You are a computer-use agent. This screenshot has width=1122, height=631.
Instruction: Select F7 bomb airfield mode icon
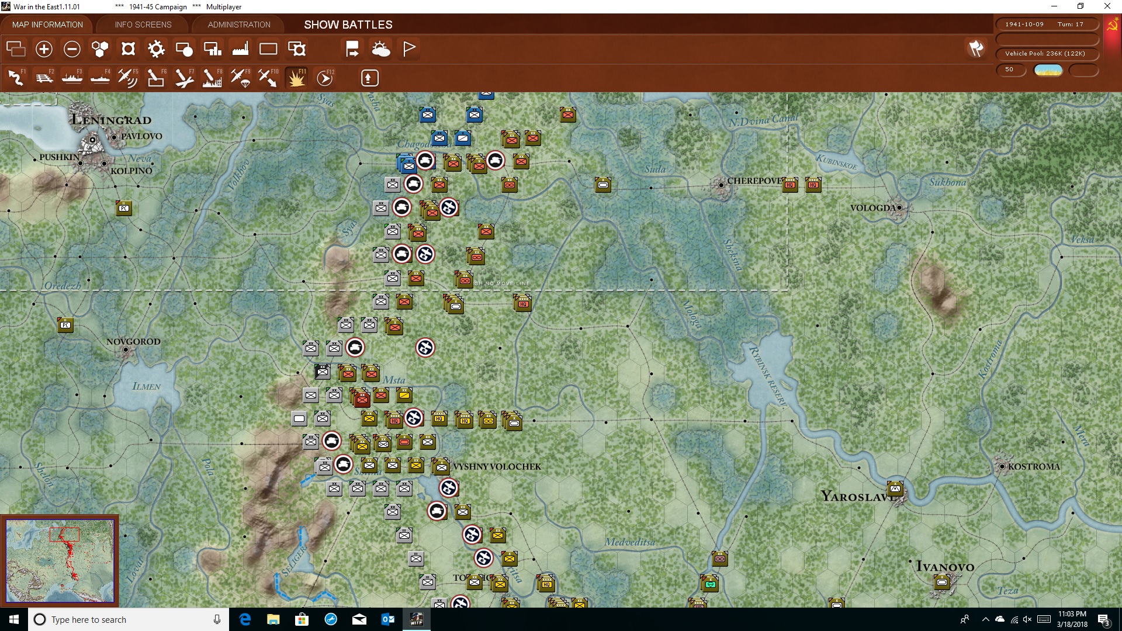pos(184,78)
